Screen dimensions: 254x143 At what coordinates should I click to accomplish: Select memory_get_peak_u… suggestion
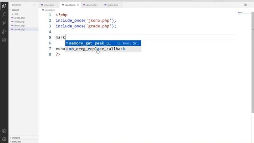[x=103, y=43]
